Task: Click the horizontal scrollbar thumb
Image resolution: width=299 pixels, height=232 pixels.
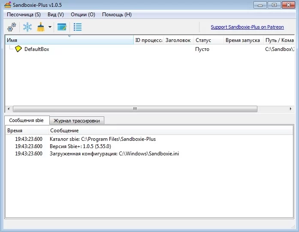Action: pos(135,109)
